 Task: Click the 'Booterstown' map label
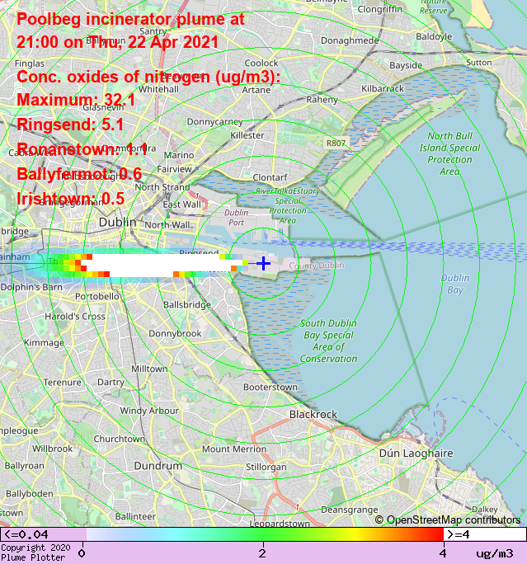[271, 387]
